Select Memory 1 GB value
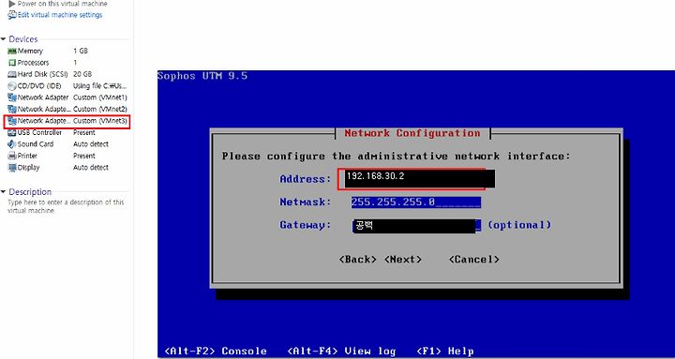The width and height of the screenshot is (675, 359). tap(81, 51)
